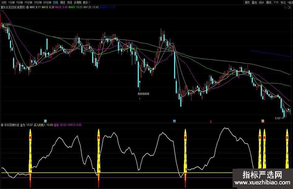Select the 15分钟 period tab
Screen dimensions: 293x189
tap(28, 2)
